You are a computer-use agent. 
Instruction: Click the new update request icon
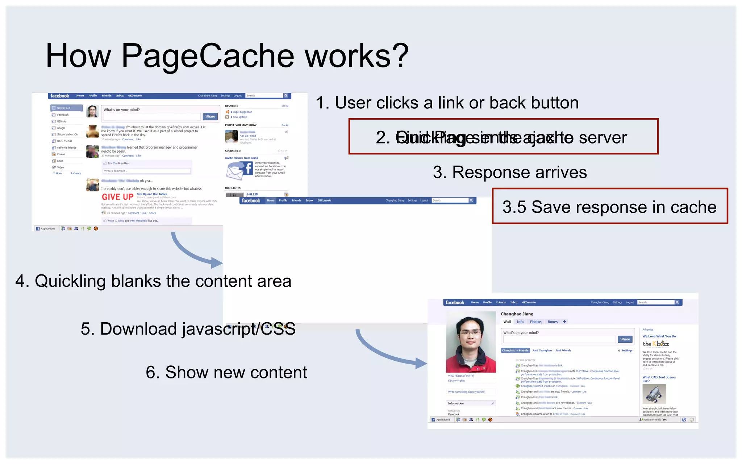[228, 117]
